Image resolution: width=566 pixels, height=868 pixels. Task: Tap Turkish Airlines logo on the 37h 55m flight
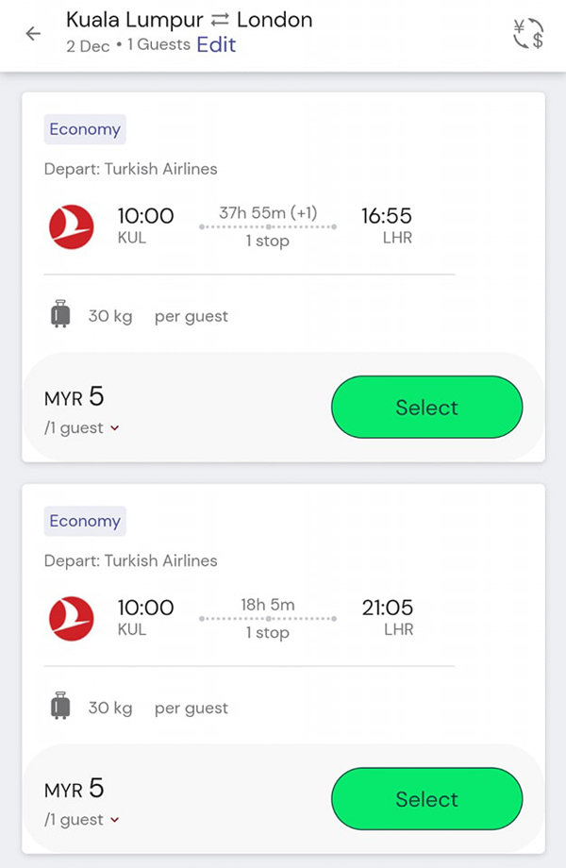pos(72,226)
